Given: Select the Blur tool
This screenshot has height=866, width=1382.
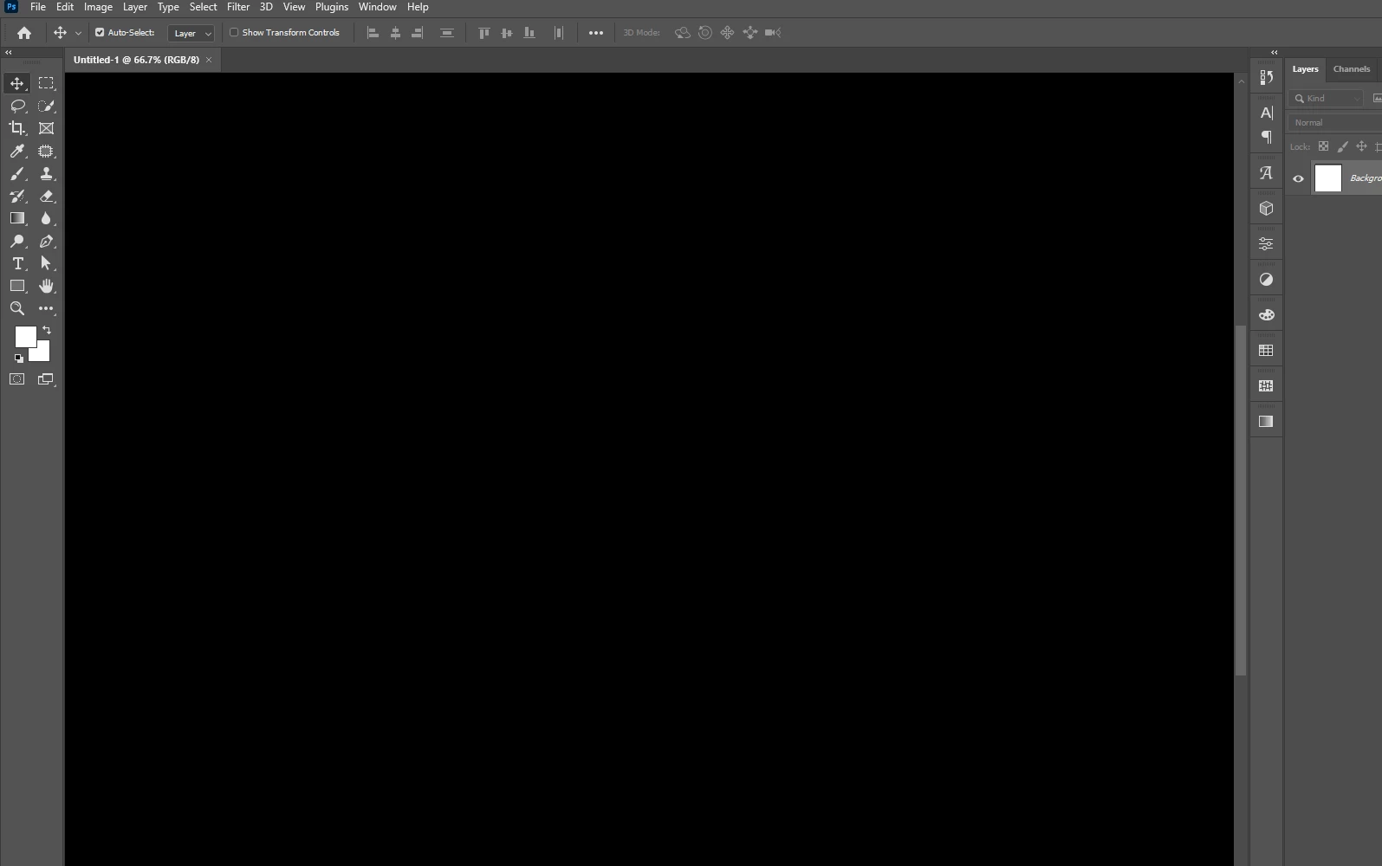Looking at the screenshot, I should (47, 218).
